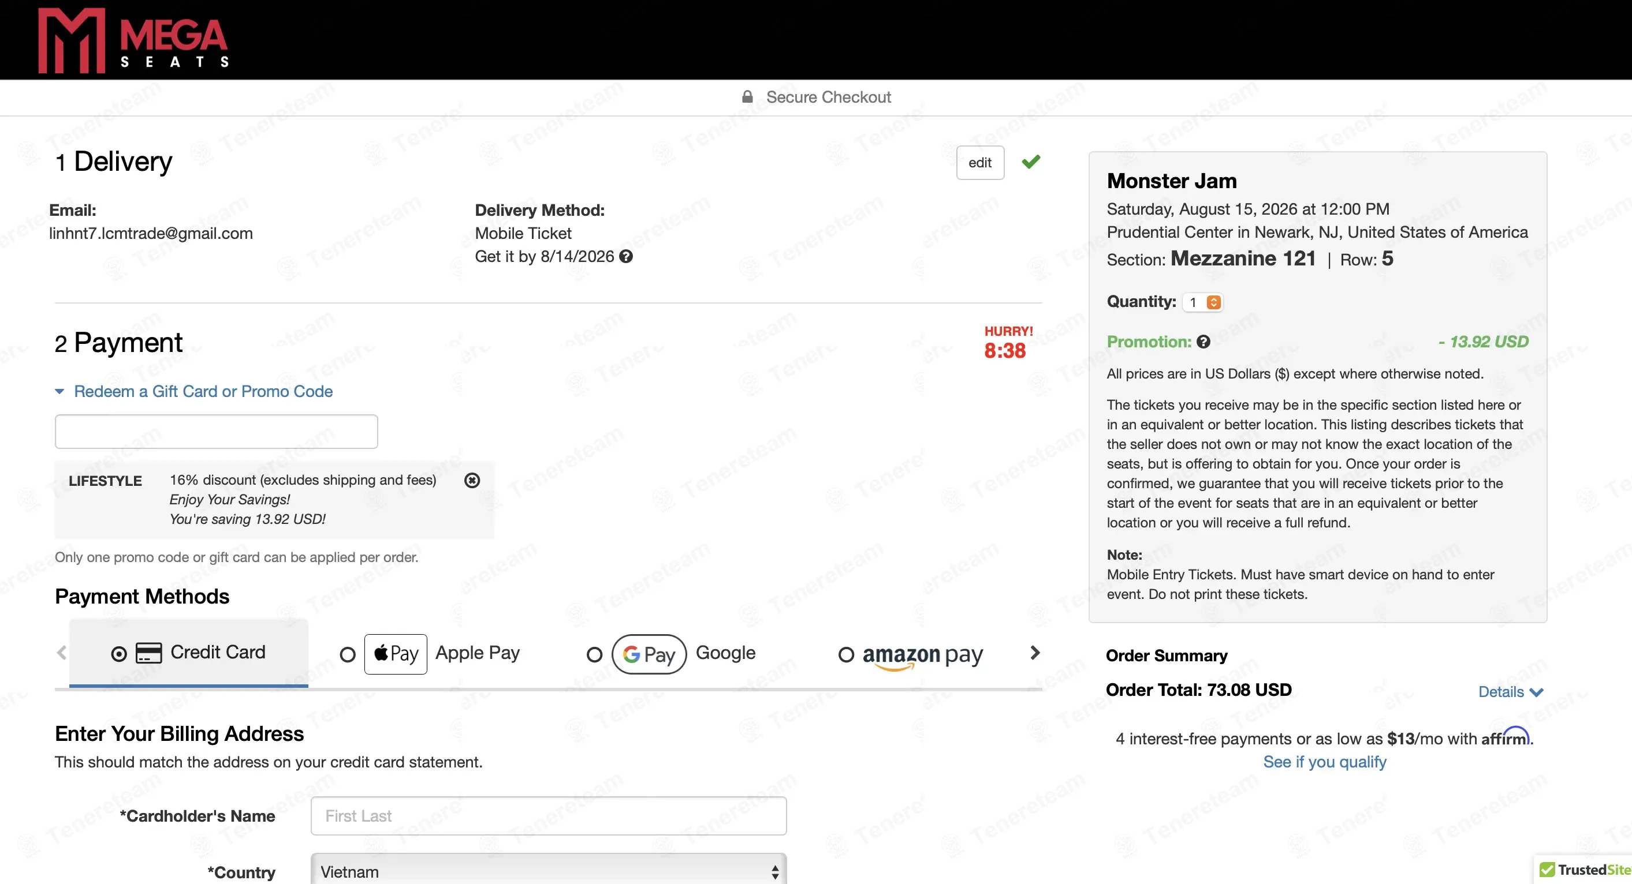
Task: Focus the Cardholder's Name field
Action: point(549,815)
